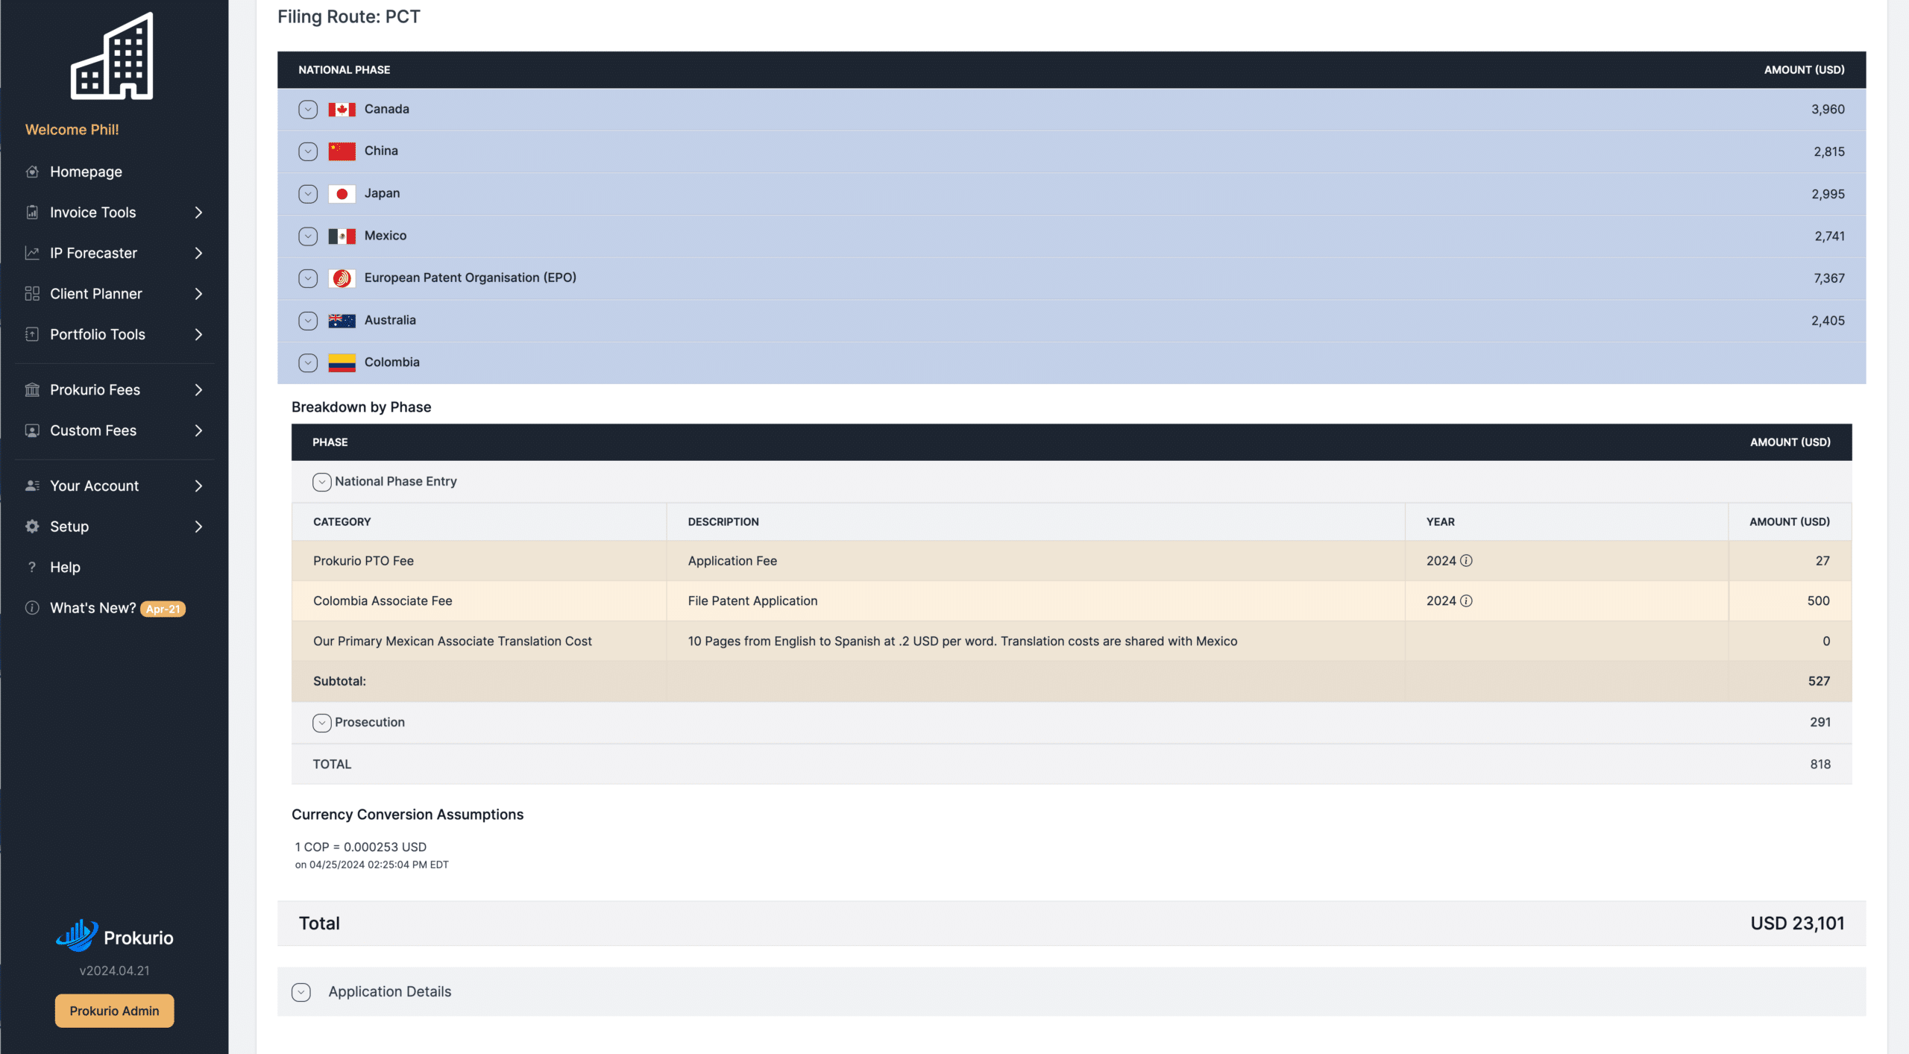Image resolution: width=1909 pixels, height=1054 pixels.
Task: Click the Prokurio Admin button
Action: (114, 1011)
